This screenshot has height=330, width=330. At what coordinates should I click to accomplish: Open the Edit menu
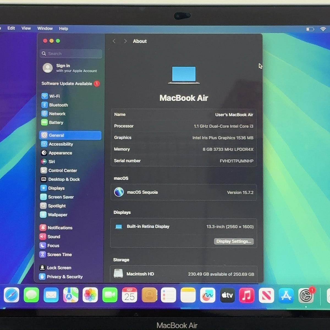click(11, 28)
